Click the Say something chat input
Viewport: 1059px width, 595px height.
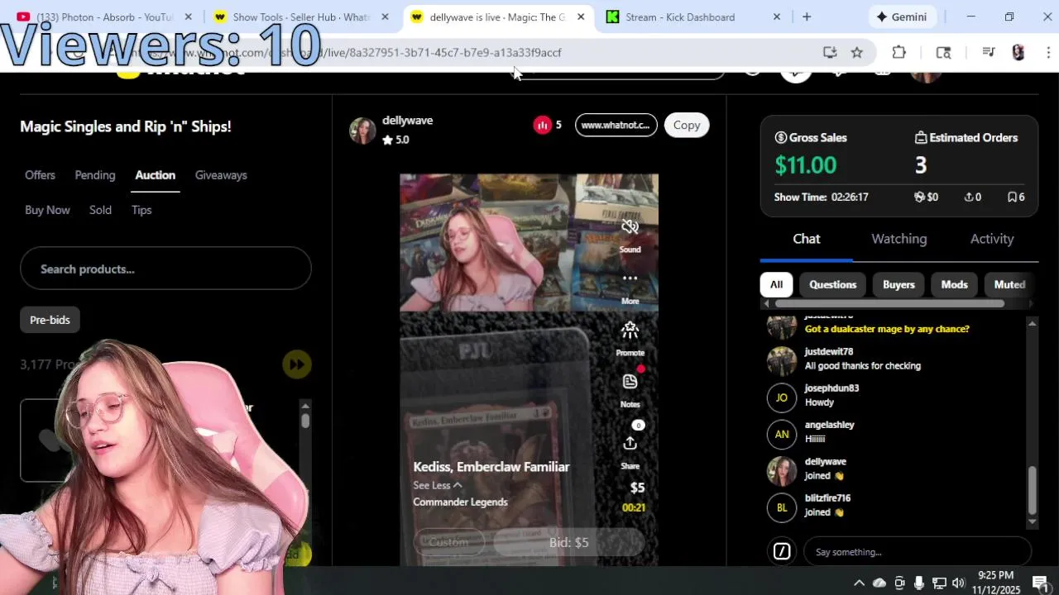coord(918,551)
